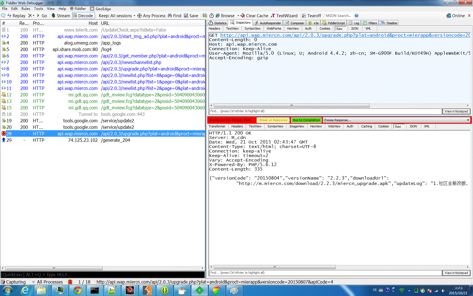Click the blue help icon
Viewport: 473px width, 296px height.
pyautogui.click(x=356, y=16)
